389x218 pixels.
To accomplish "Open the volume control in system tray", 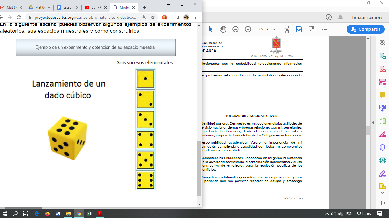I will pos(333,213).
